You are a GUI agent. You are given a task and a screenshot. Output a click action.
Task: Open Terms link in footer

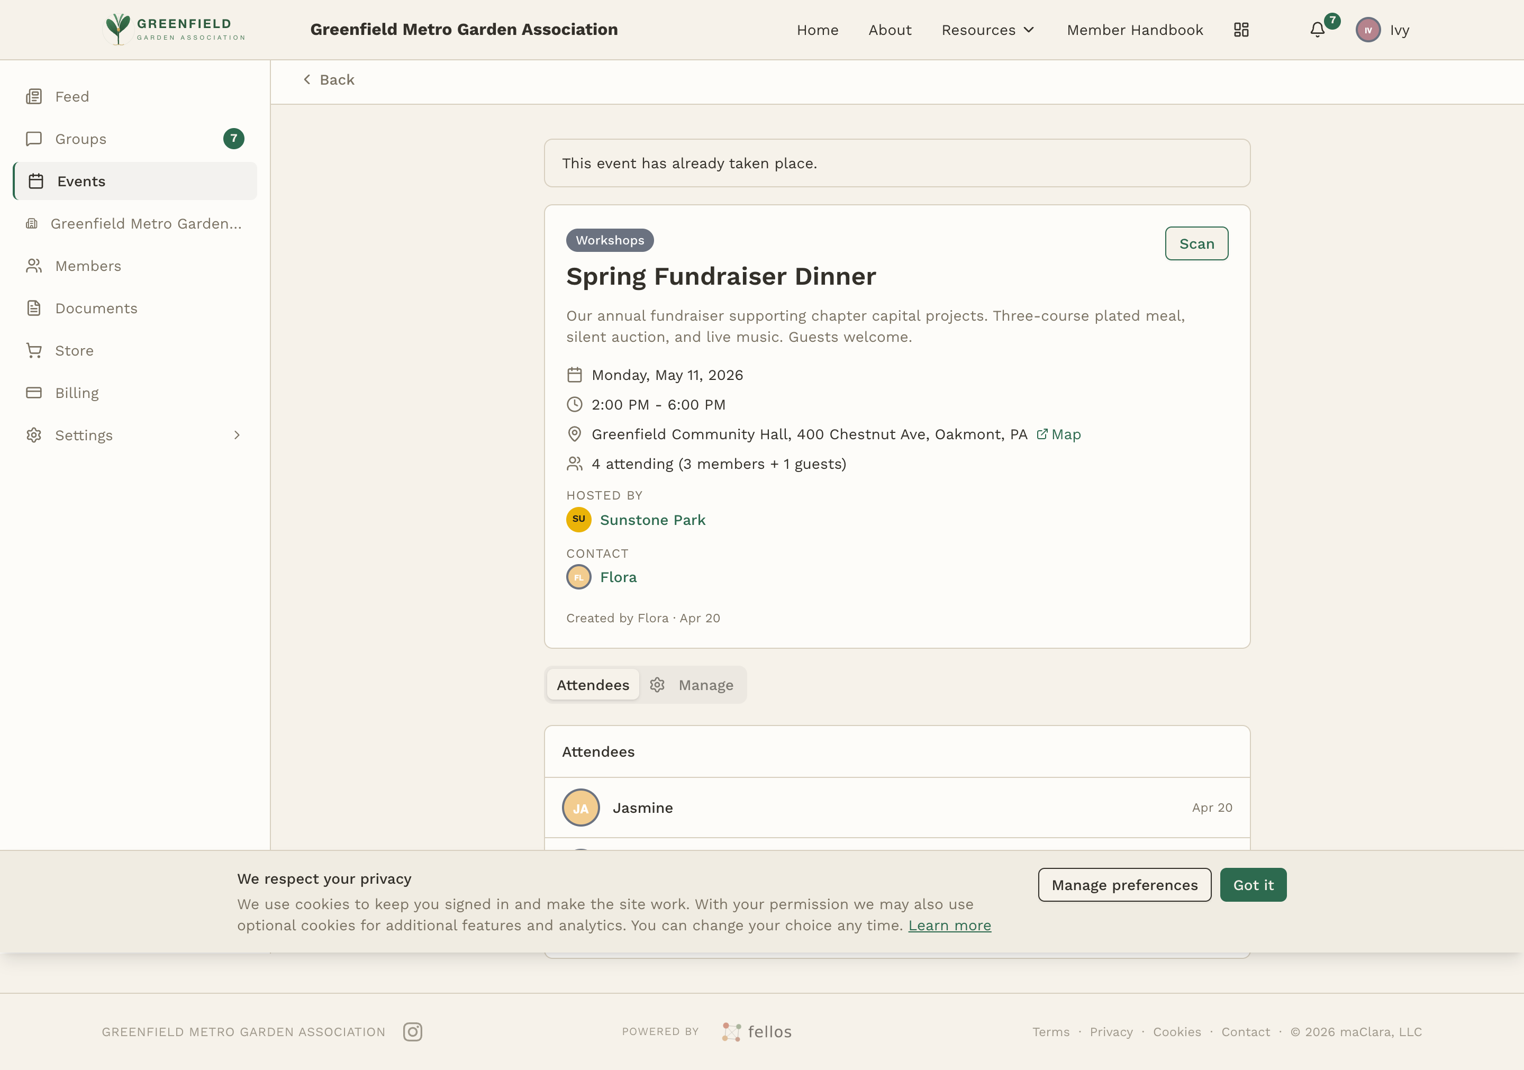1051,1031
